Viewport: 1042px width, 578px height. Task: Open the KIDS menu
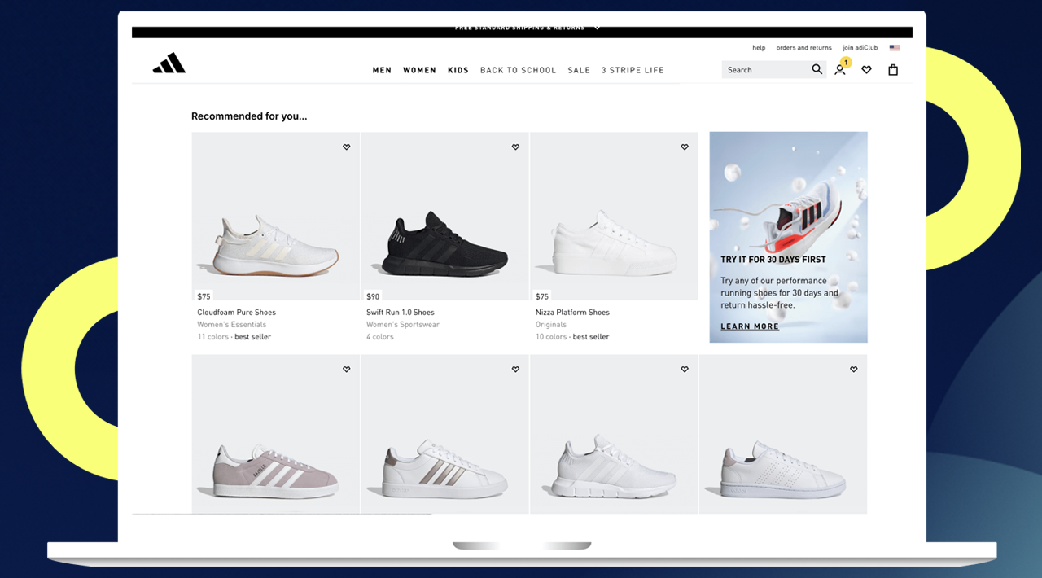[x=458, y=71]
